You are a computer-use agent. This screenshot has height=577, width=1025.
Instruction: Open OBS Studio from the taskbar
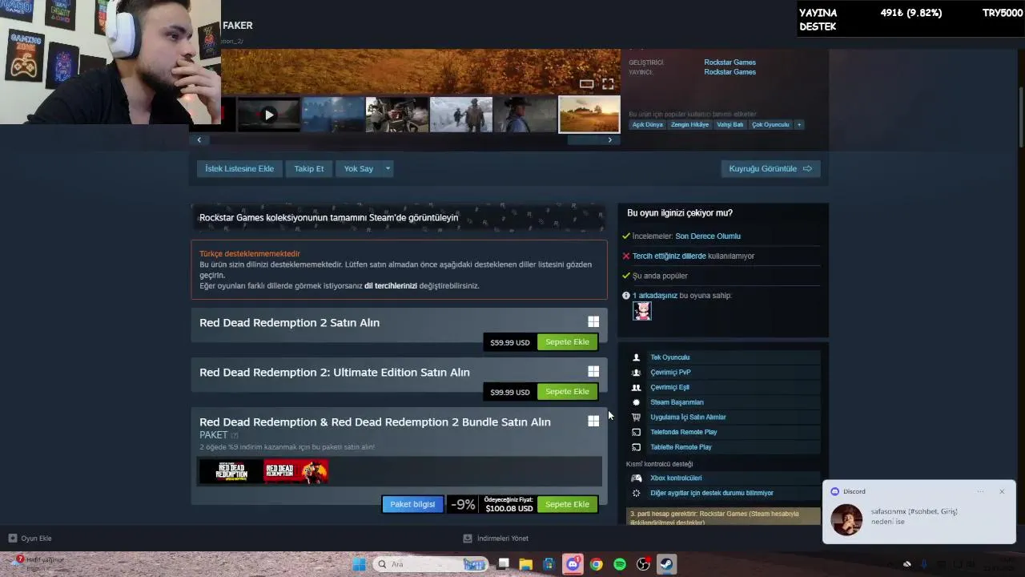point(643,564)
